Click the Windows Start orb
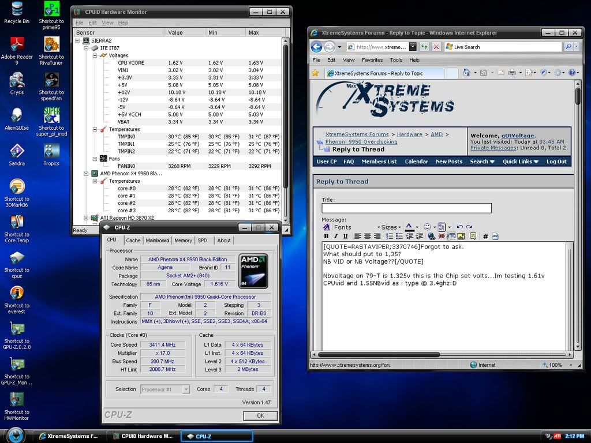Image resolution: width=591 pixels, height=443 pixels. (16, 436)
